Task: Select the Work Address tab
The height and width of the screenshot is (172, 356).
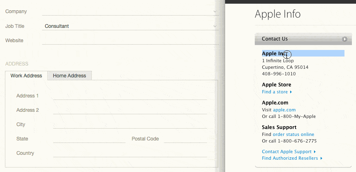Action: pyautogui.click(x=26, y=76)
